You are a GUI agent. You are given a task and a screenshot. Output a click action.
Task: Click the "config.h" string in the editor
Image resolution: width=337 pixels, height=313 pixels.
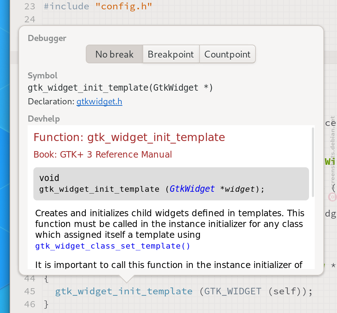click(x=123, y=6)
